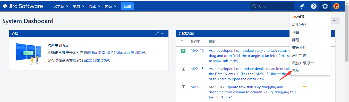The width and height of the screenshot is (349, 102).
Task: Expand the 问题 dropdown menu
Action: (x=95, y=6)
